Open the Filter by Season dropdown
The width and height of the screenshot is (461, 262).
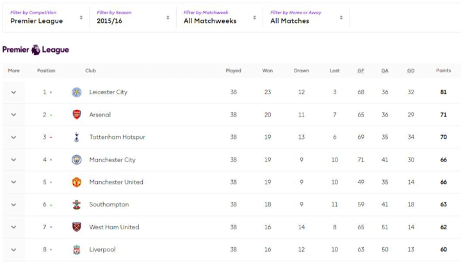pyautogui.click(x=133, y=17)
